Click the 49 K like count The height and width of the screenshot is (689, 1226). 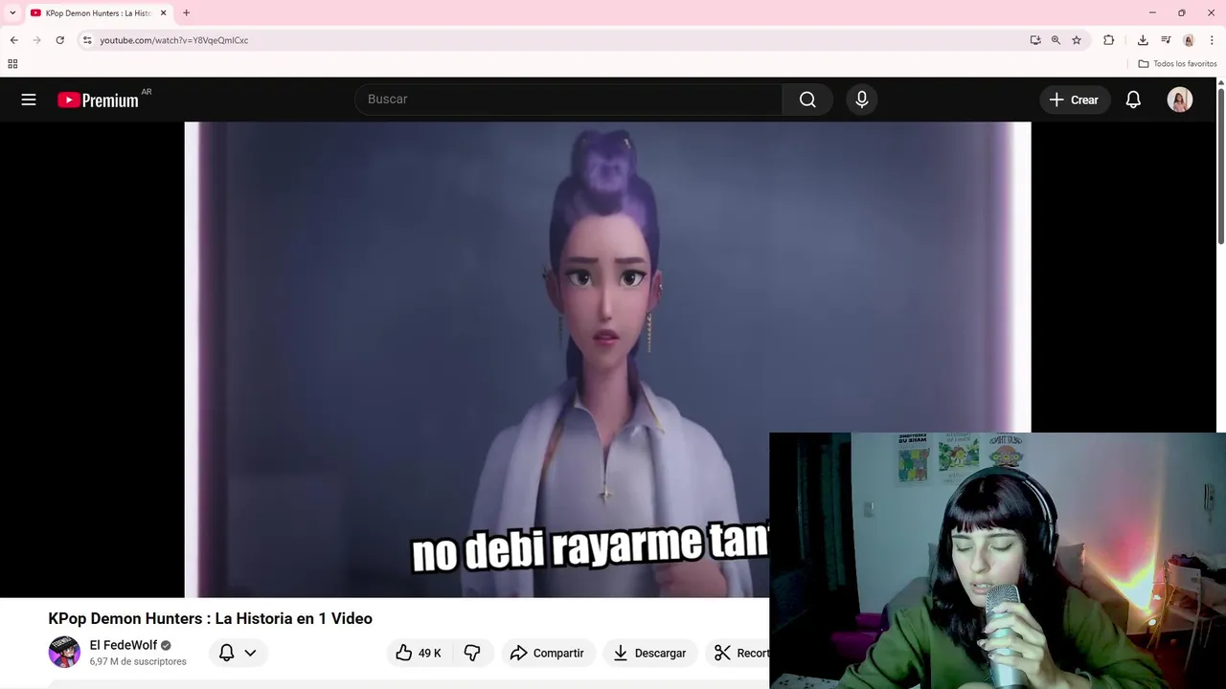pyautogui.click(x=429, y=654)
